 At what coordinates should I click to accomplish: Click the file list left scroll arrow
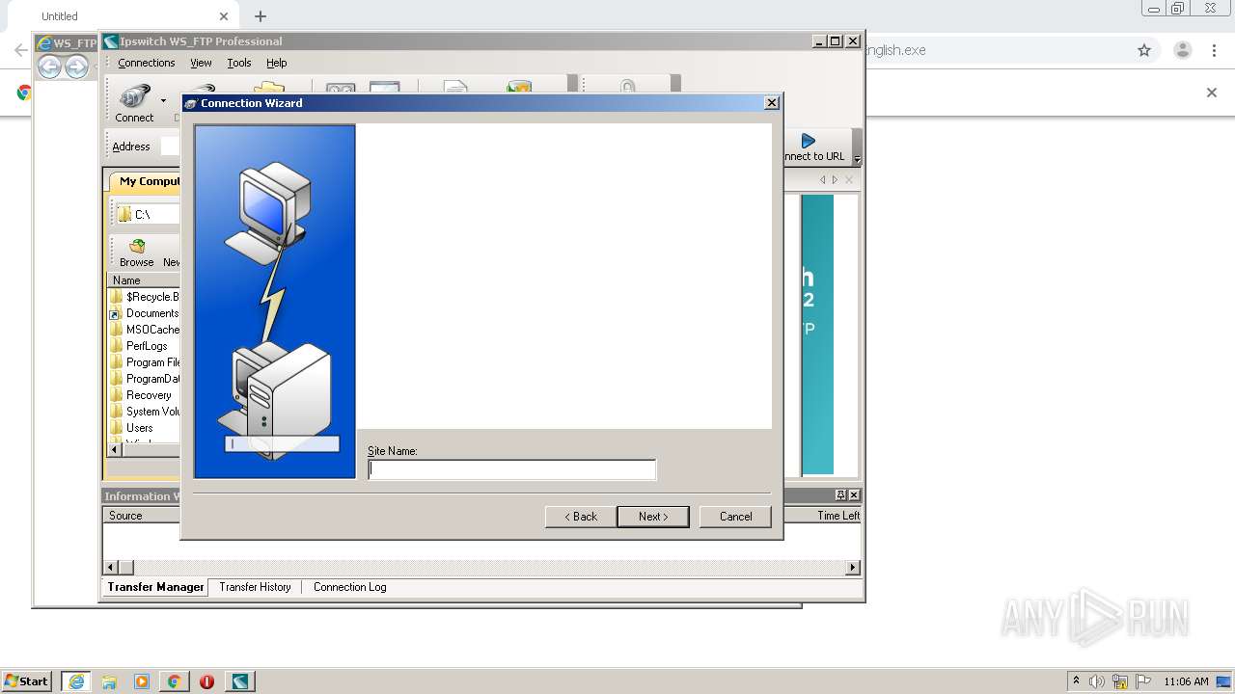click(115, 449)
